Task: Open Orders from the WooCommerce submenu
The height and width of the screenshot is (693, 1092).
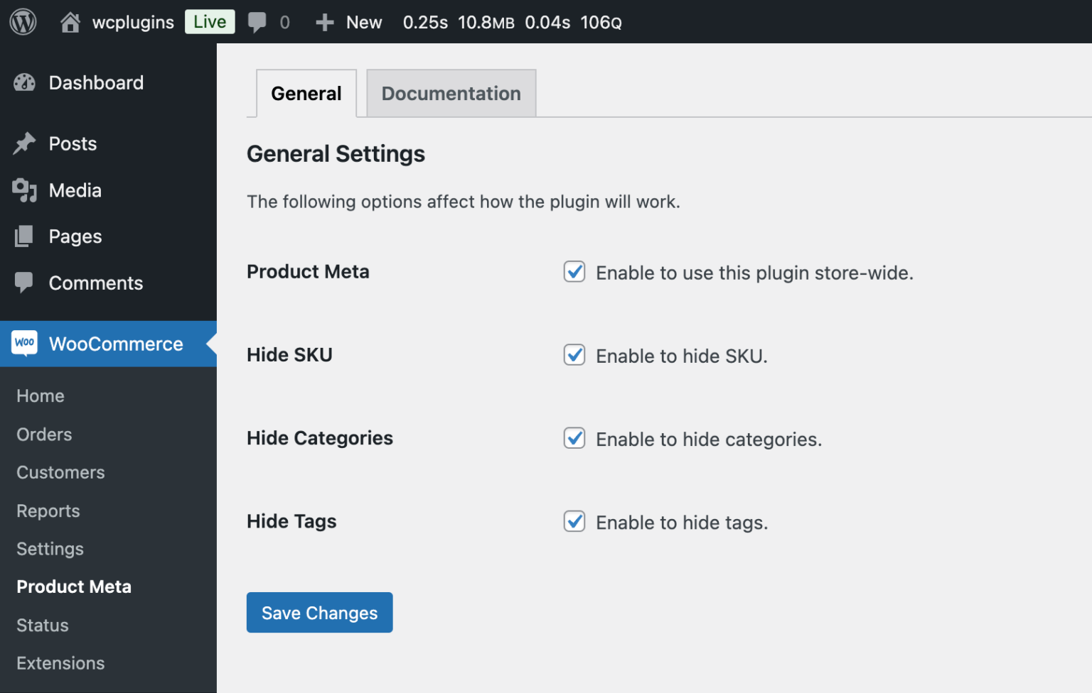Action: tap(43, 435)
